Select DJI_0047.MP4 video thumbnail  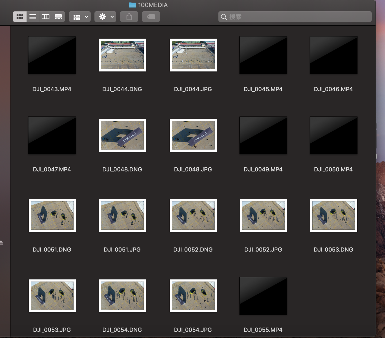click(x=52, y=136)
